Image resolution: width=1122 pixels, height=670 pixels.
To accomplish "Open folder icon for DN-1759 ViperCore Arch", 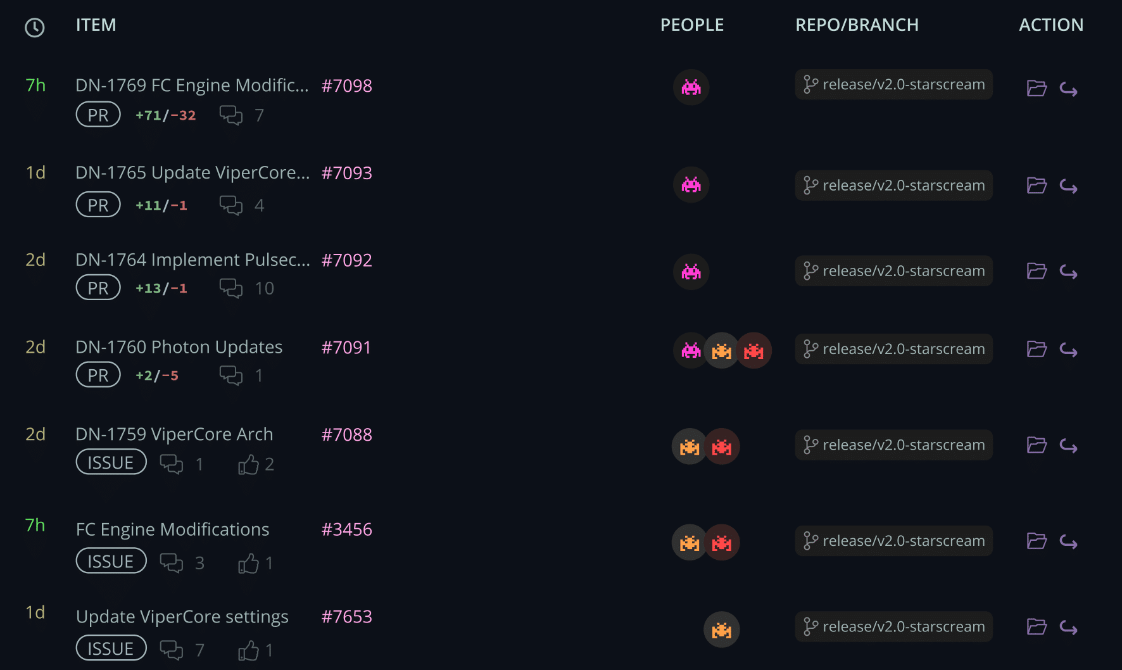I will 1037,445.
